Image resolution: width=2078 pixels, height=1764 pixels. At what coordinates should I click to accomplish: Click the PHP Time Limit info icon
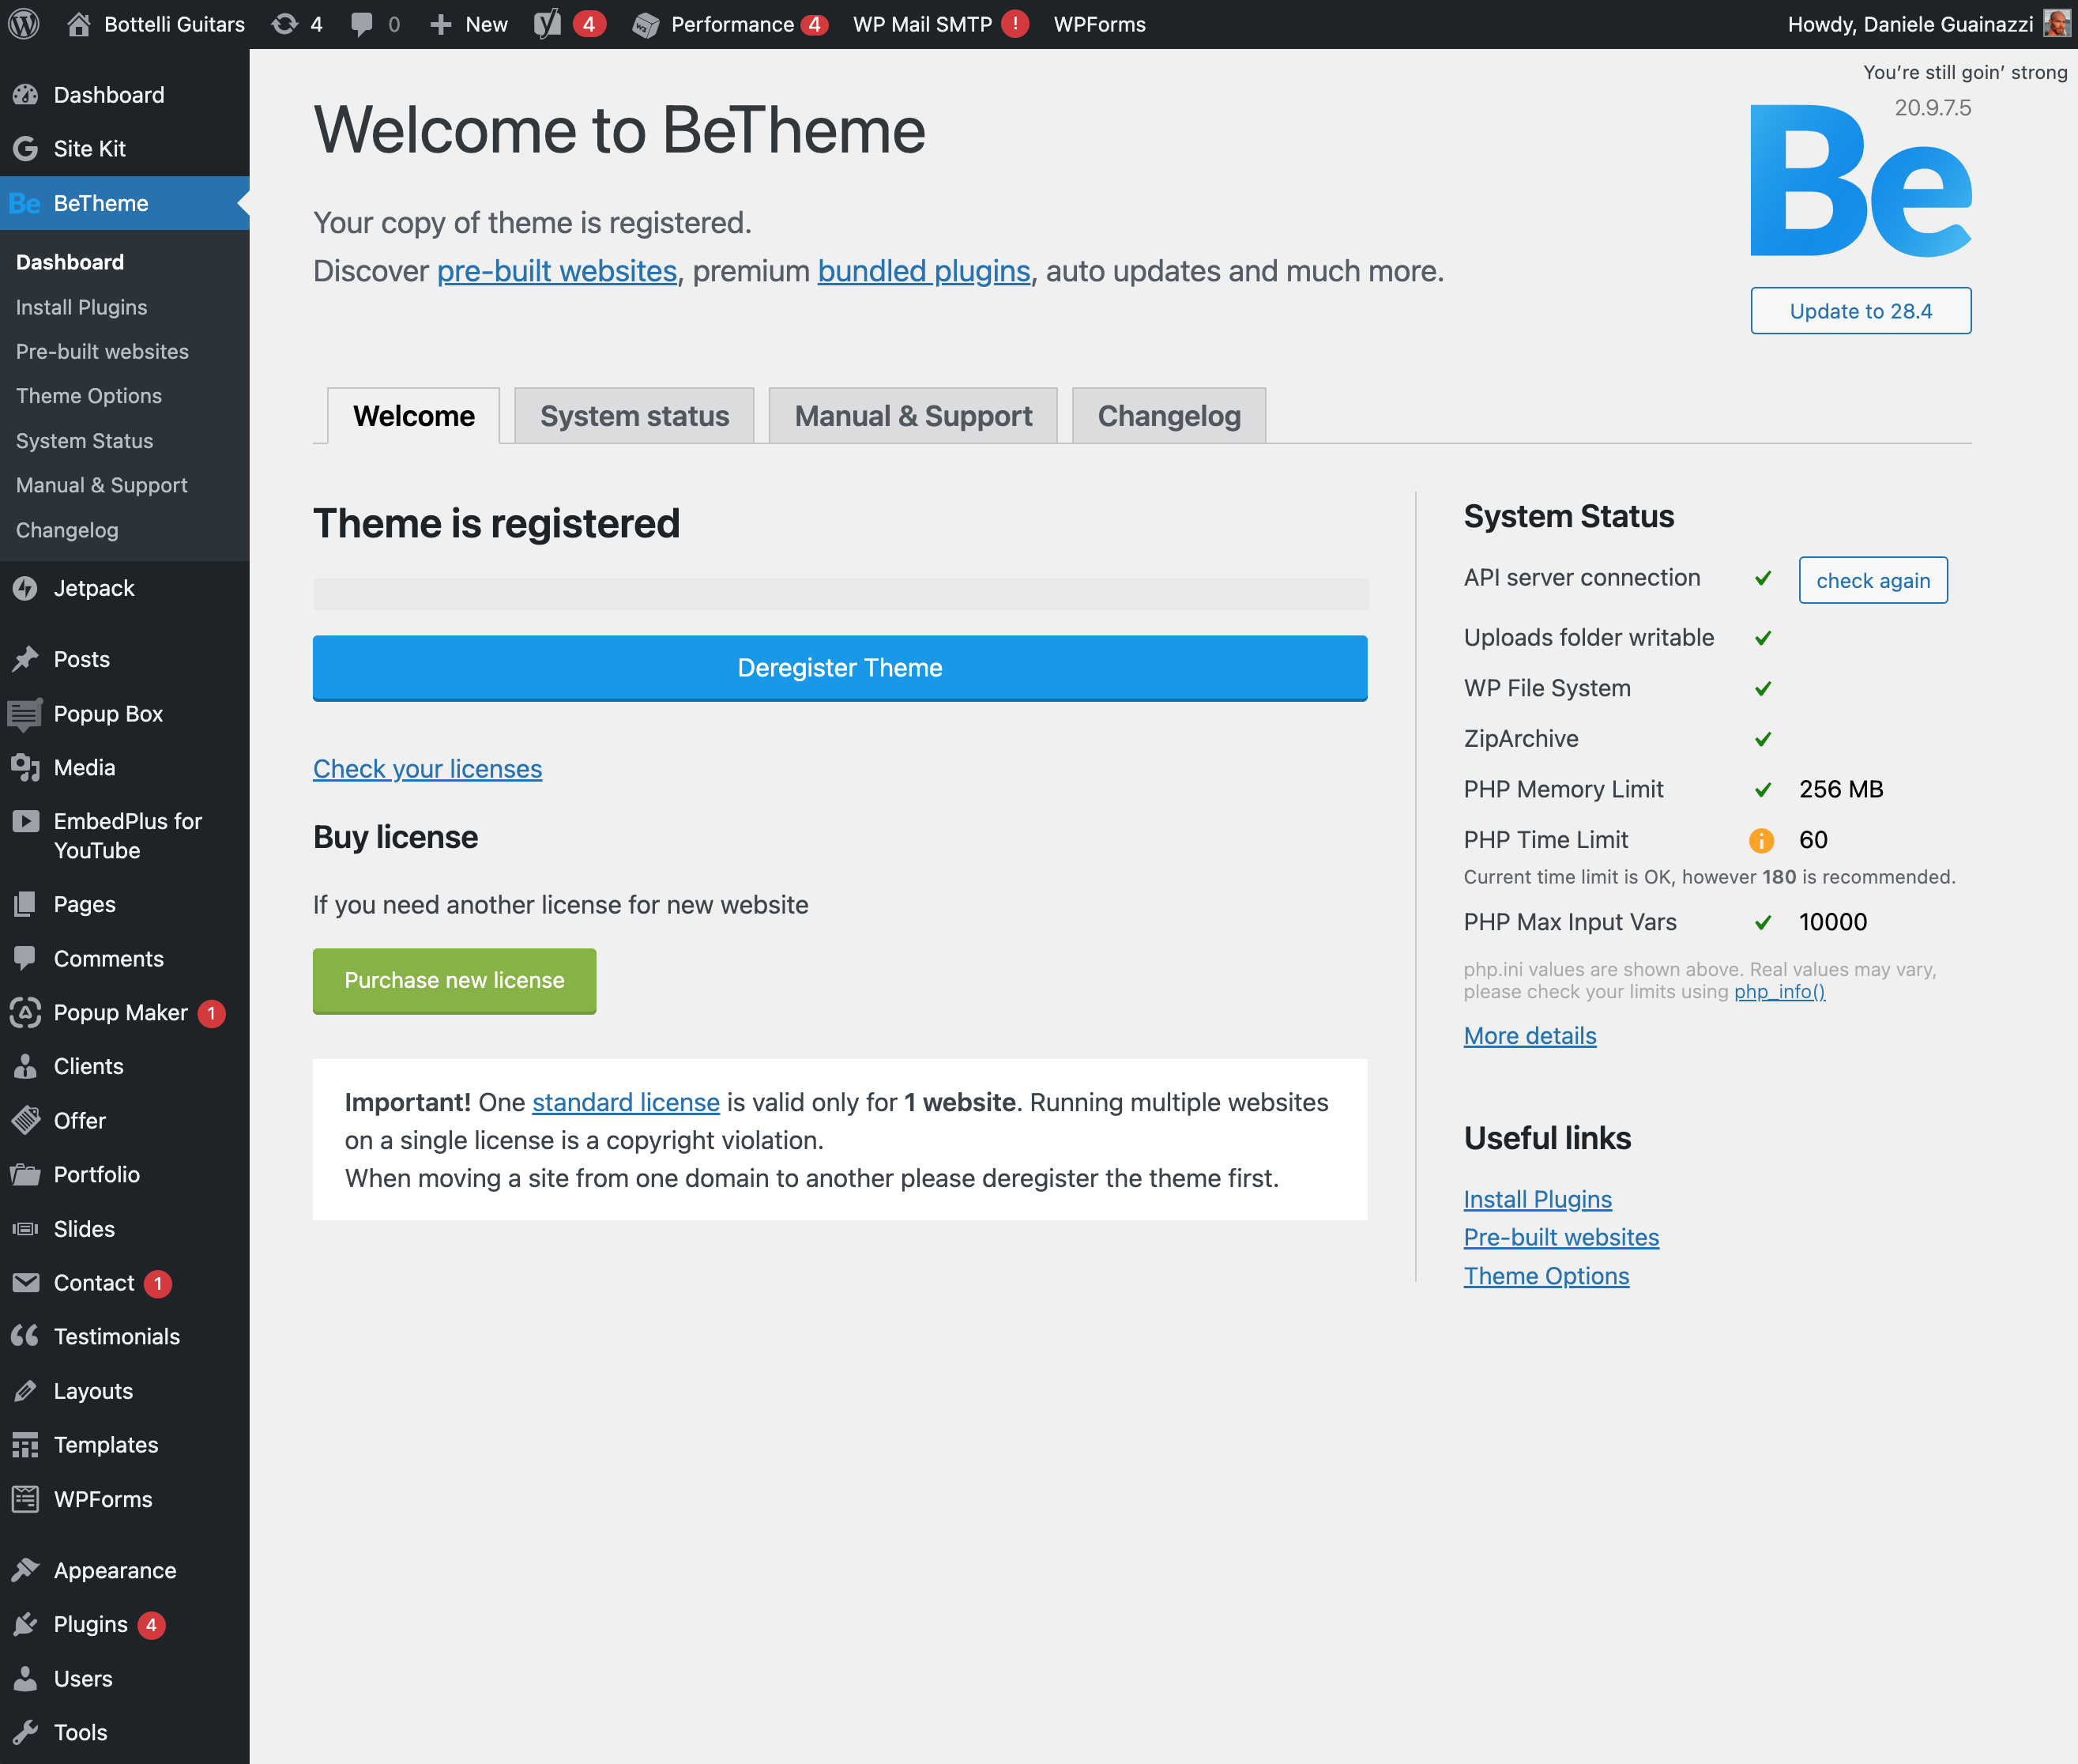coord(1761,840)
